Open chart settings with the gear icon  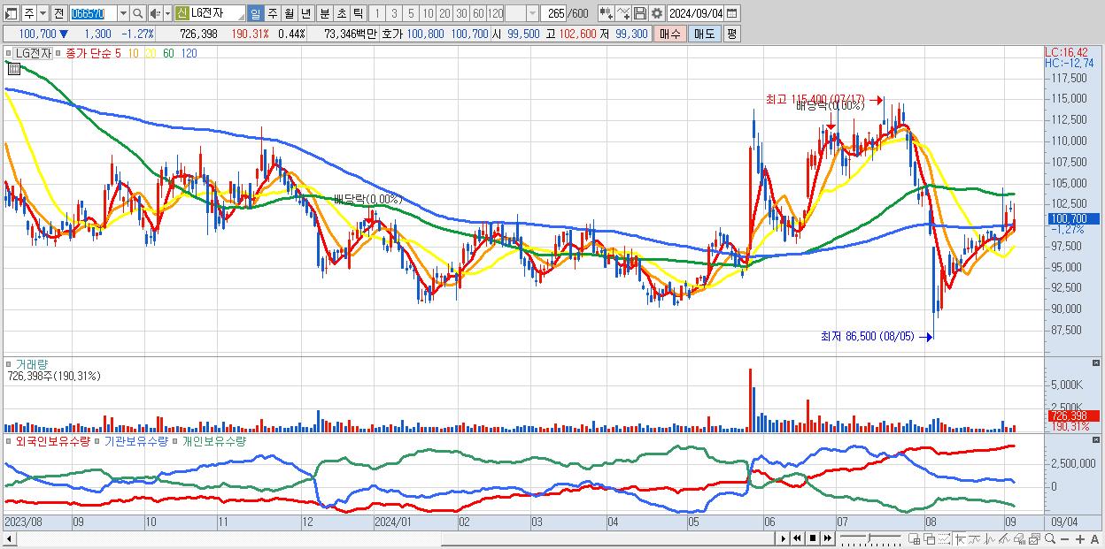[657, 13]
